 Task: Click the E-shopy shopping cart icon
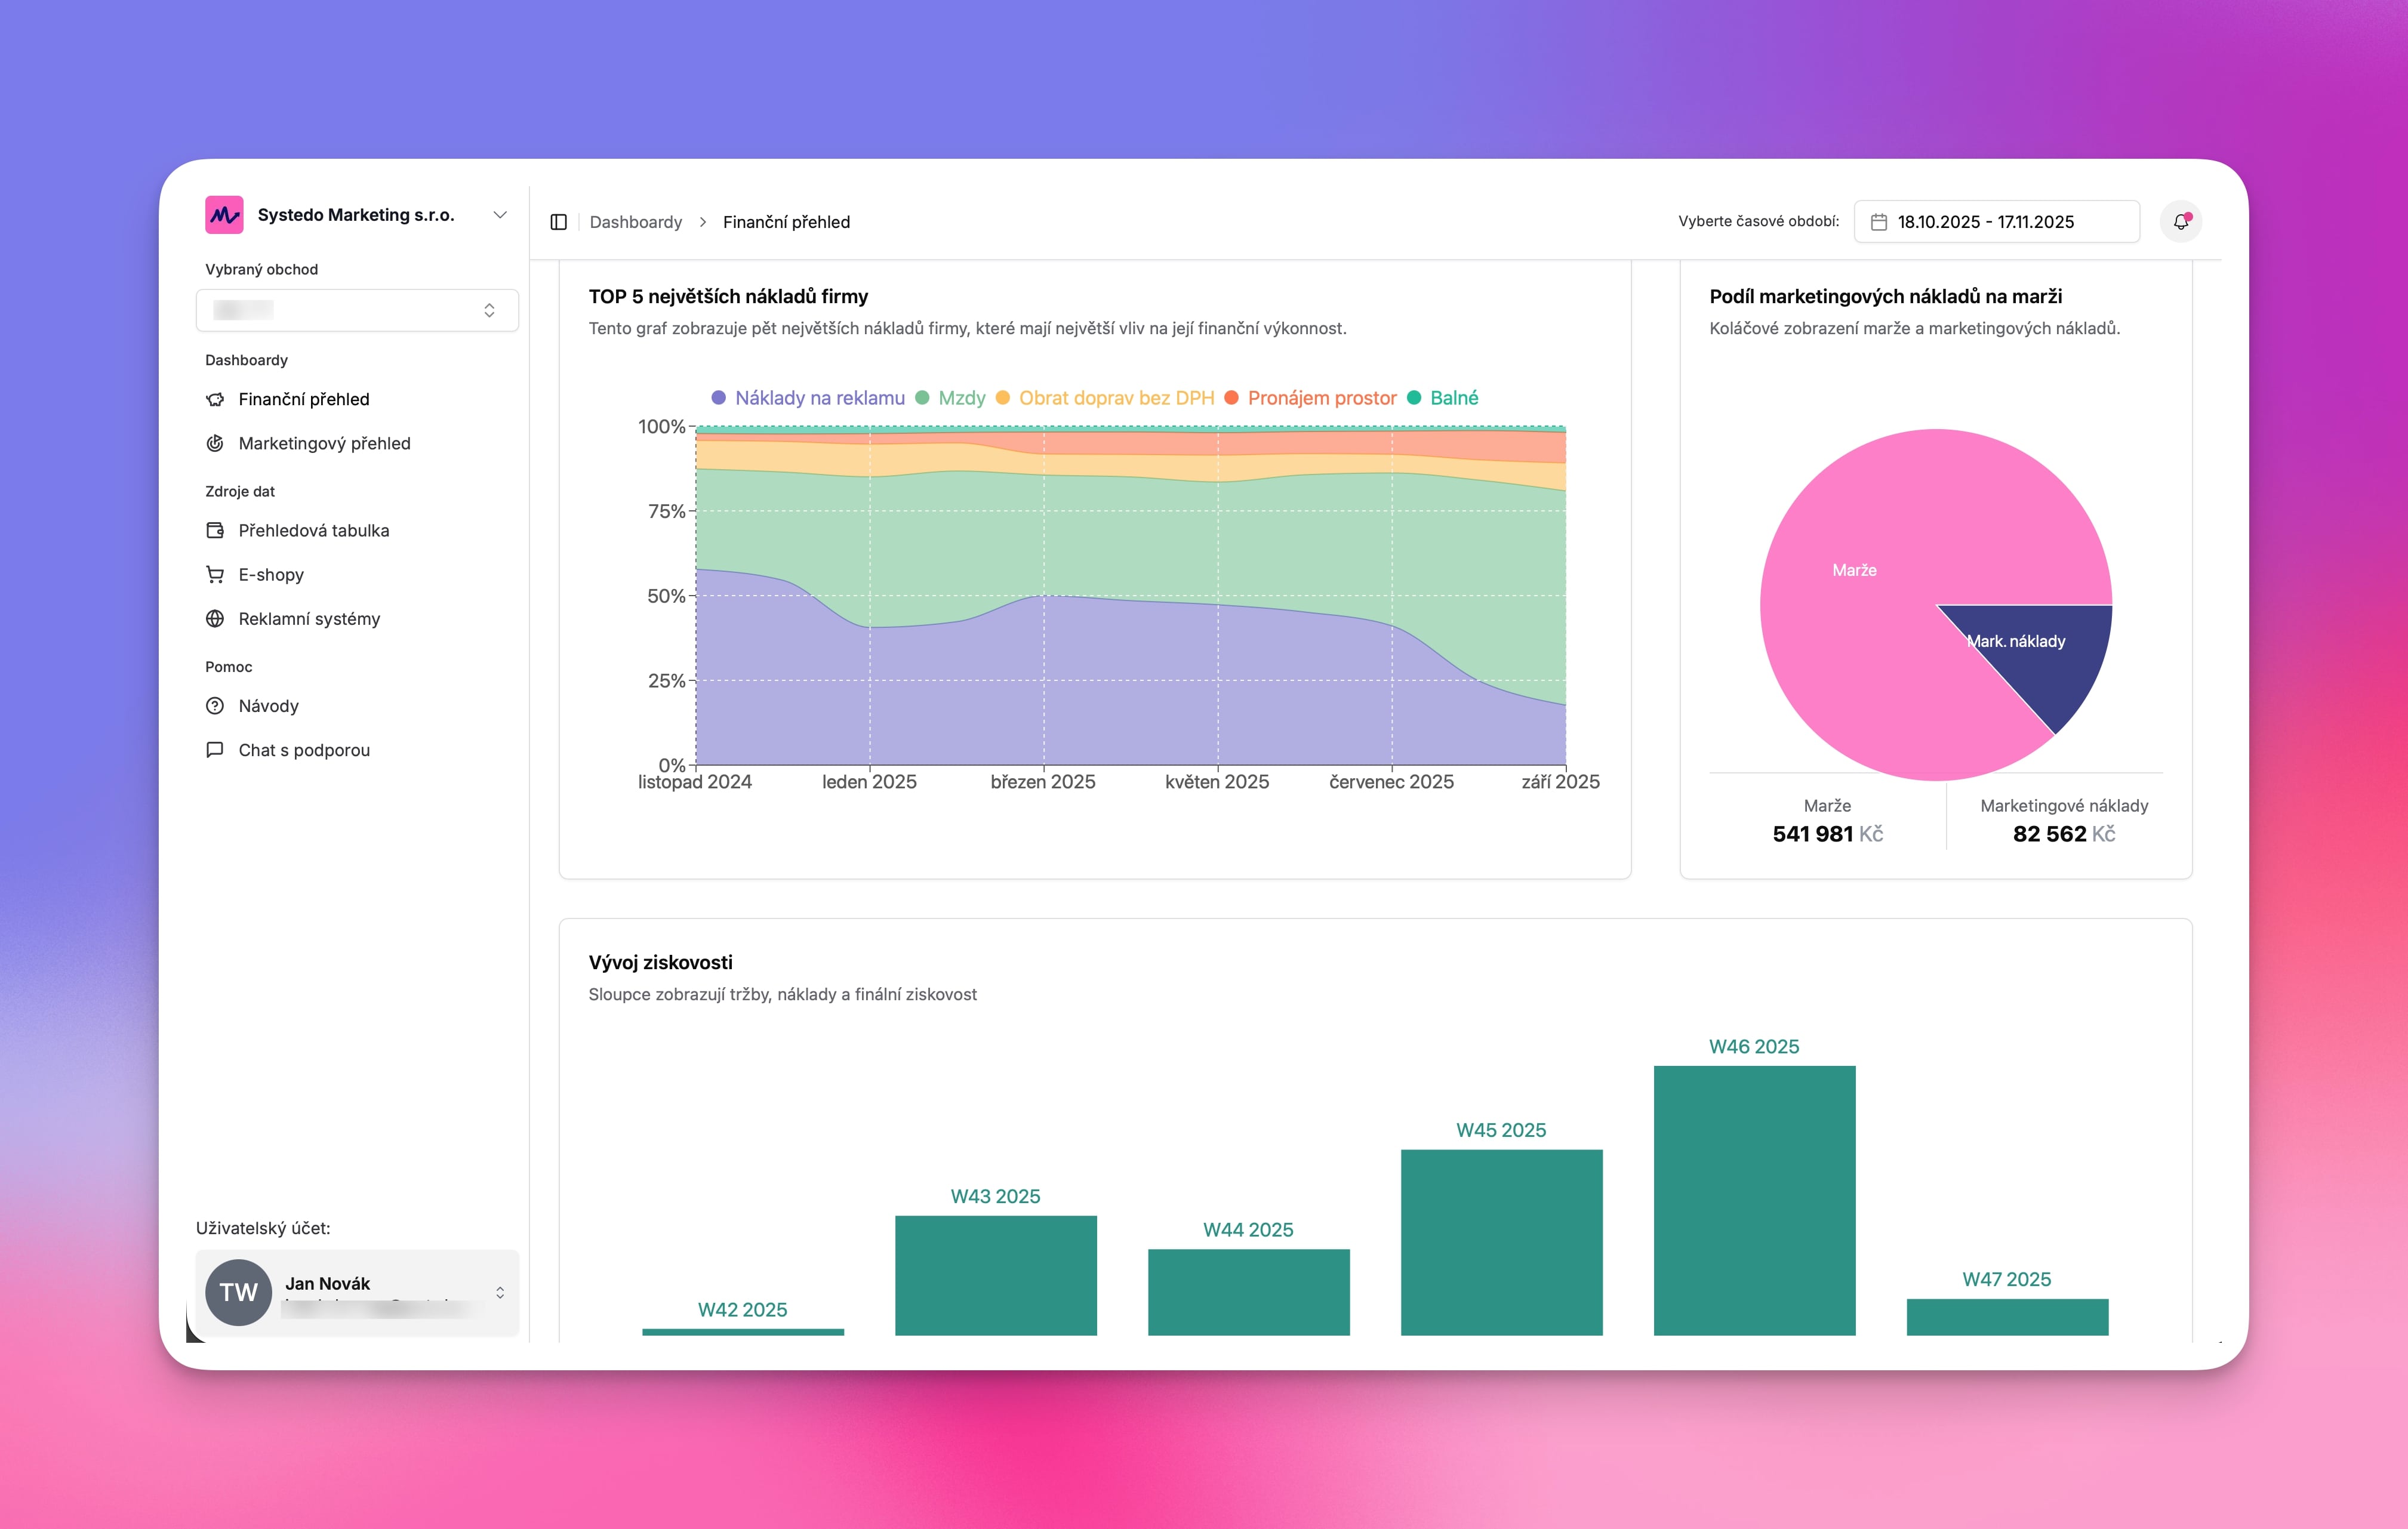215,574
